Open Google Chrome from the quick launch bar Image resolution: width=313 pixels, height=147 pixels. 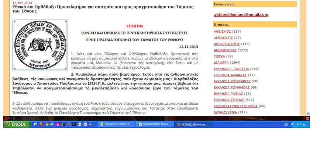tap(47, 124)
